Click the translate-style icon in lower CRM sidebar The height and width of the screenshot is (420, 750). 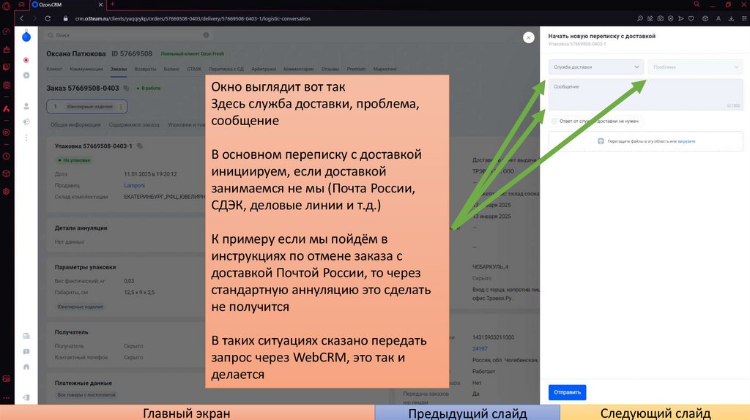click(x=26, y=336)
